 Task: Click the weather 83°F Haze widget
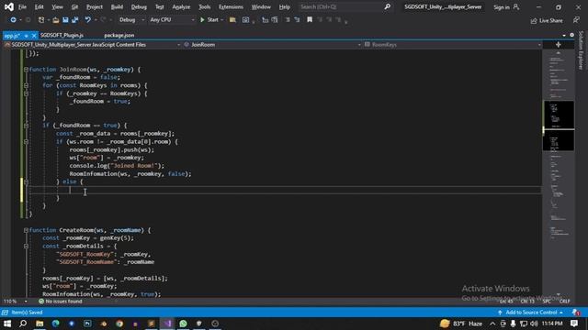[x=461, y=324]
